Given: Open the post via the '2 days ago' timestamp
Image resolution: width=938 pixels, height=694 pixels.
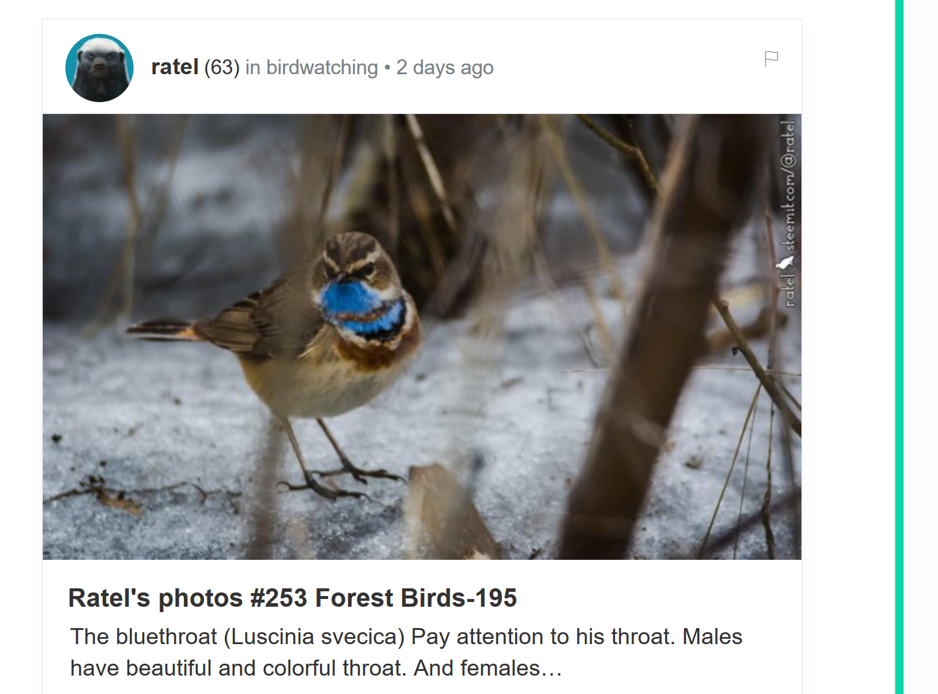Looking at the screenshot, I should (444, 67).
